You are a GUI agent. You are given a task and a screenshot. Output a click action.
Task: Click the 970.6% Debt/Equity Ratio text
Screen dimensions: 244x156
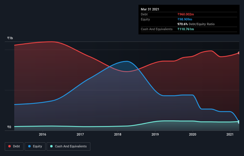196,24
